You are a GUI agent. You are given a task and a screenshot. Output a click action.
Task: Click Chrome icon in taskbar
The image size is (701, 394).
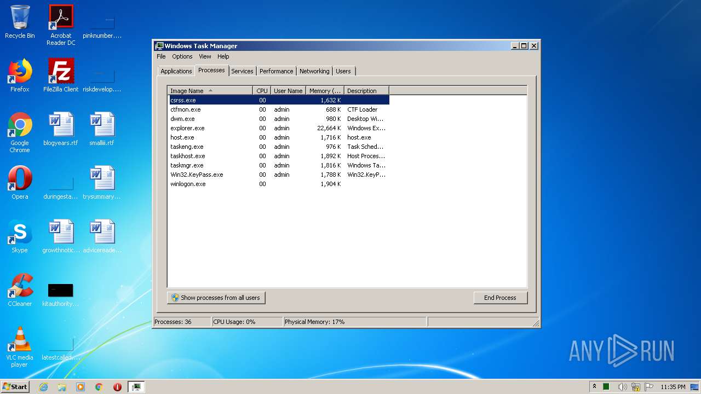pos(99,387)
